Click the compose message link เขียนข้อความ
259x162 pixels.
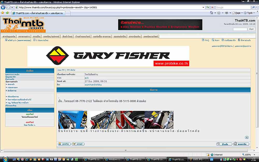13,96
